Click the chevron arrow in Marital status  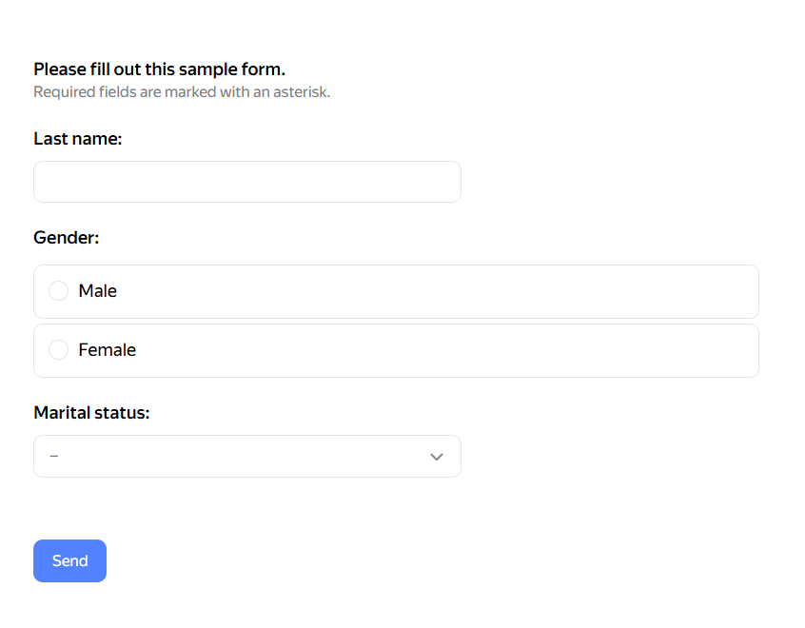(x=437, y=457)
